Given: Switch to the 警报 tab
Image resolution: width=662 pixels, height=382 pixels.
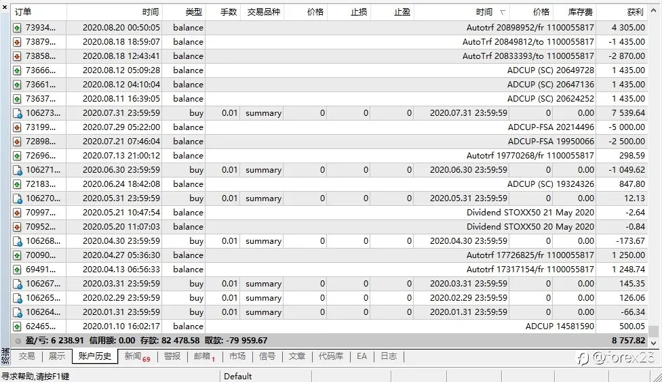Looking at the screenshot, I should [x=172, y=356].
